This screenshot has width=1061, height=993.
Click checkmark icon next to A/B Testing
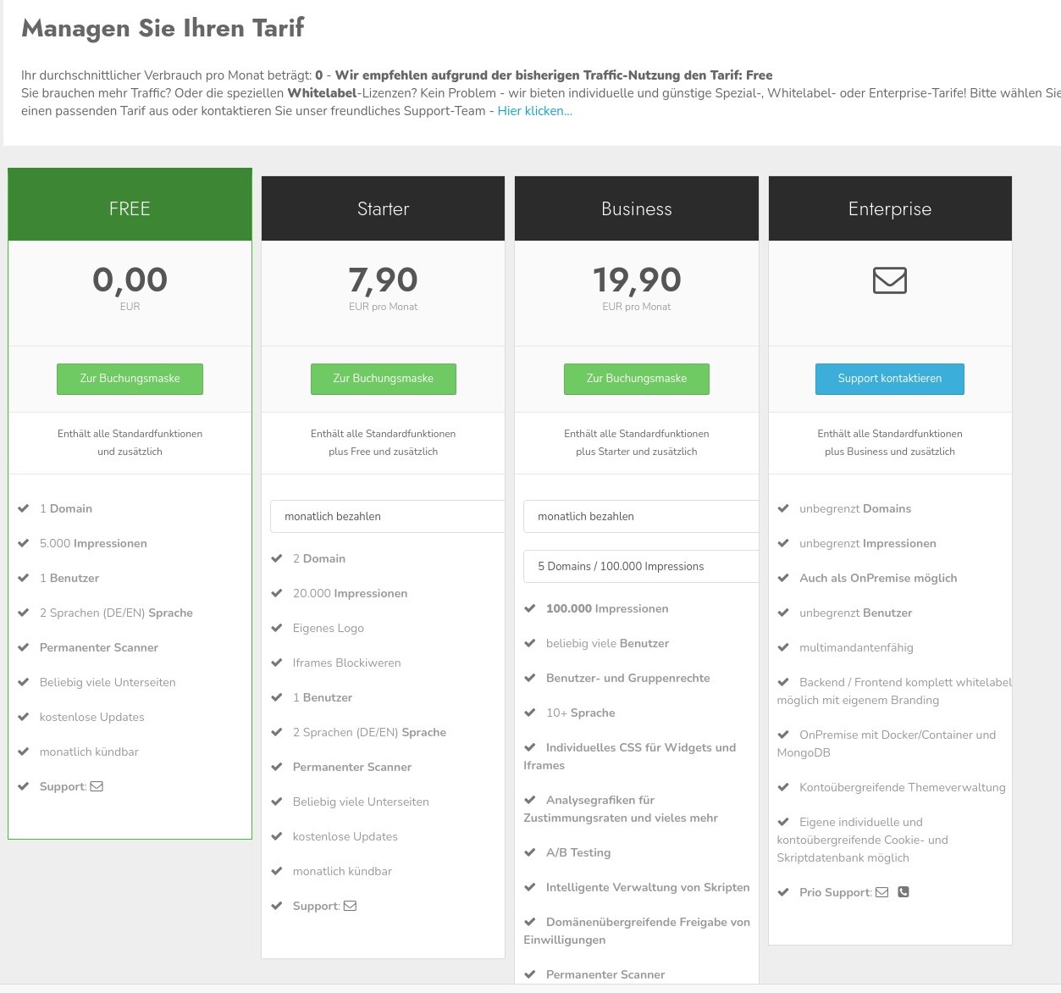530,852
